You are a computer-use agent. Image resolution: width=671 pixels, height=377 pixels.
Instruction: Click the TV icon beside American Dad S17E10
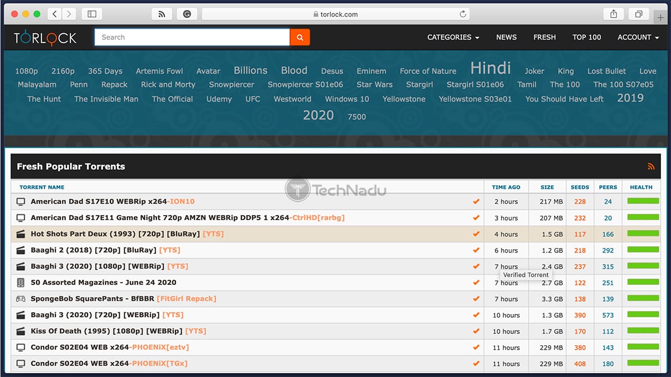(21, 202)
